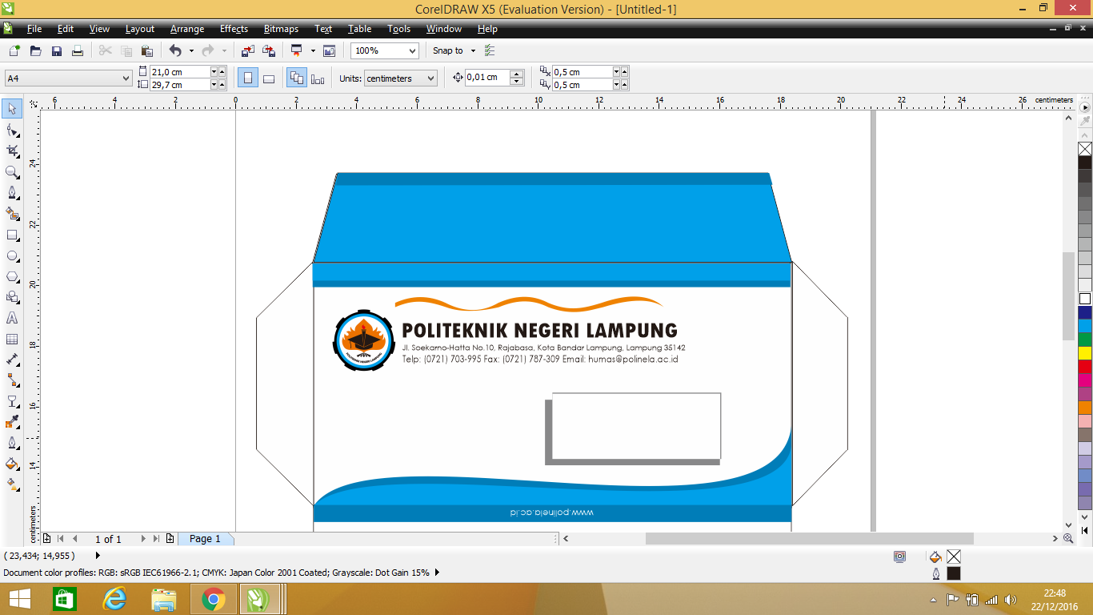Screen dimensions: 1093x615
Task: Open File Explorer from the taskbar
Action: pyautogui.click(x=164, y=599)
